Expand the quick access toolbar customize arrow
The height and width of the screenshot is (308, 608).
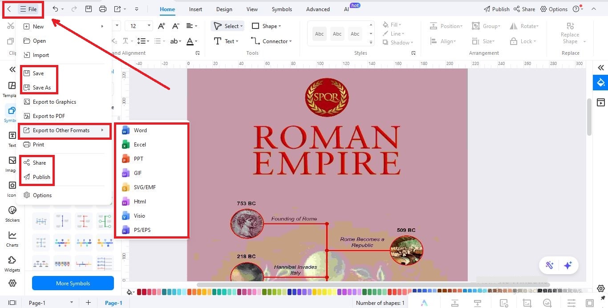136,9
